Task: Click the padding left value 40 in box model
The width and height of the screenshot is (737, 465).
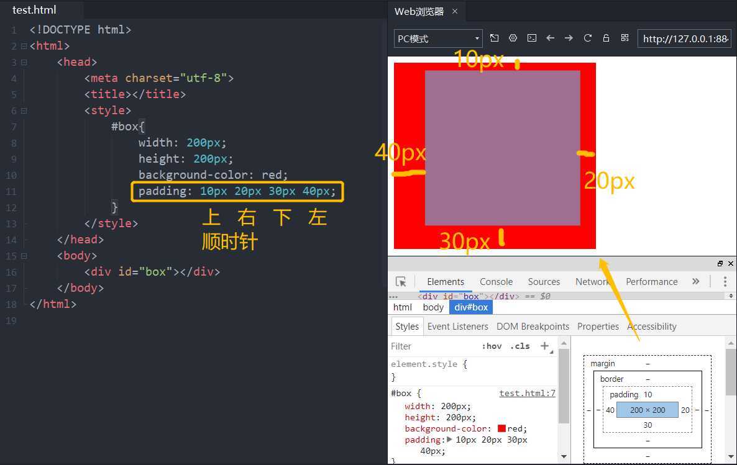Action: (610, 410)
